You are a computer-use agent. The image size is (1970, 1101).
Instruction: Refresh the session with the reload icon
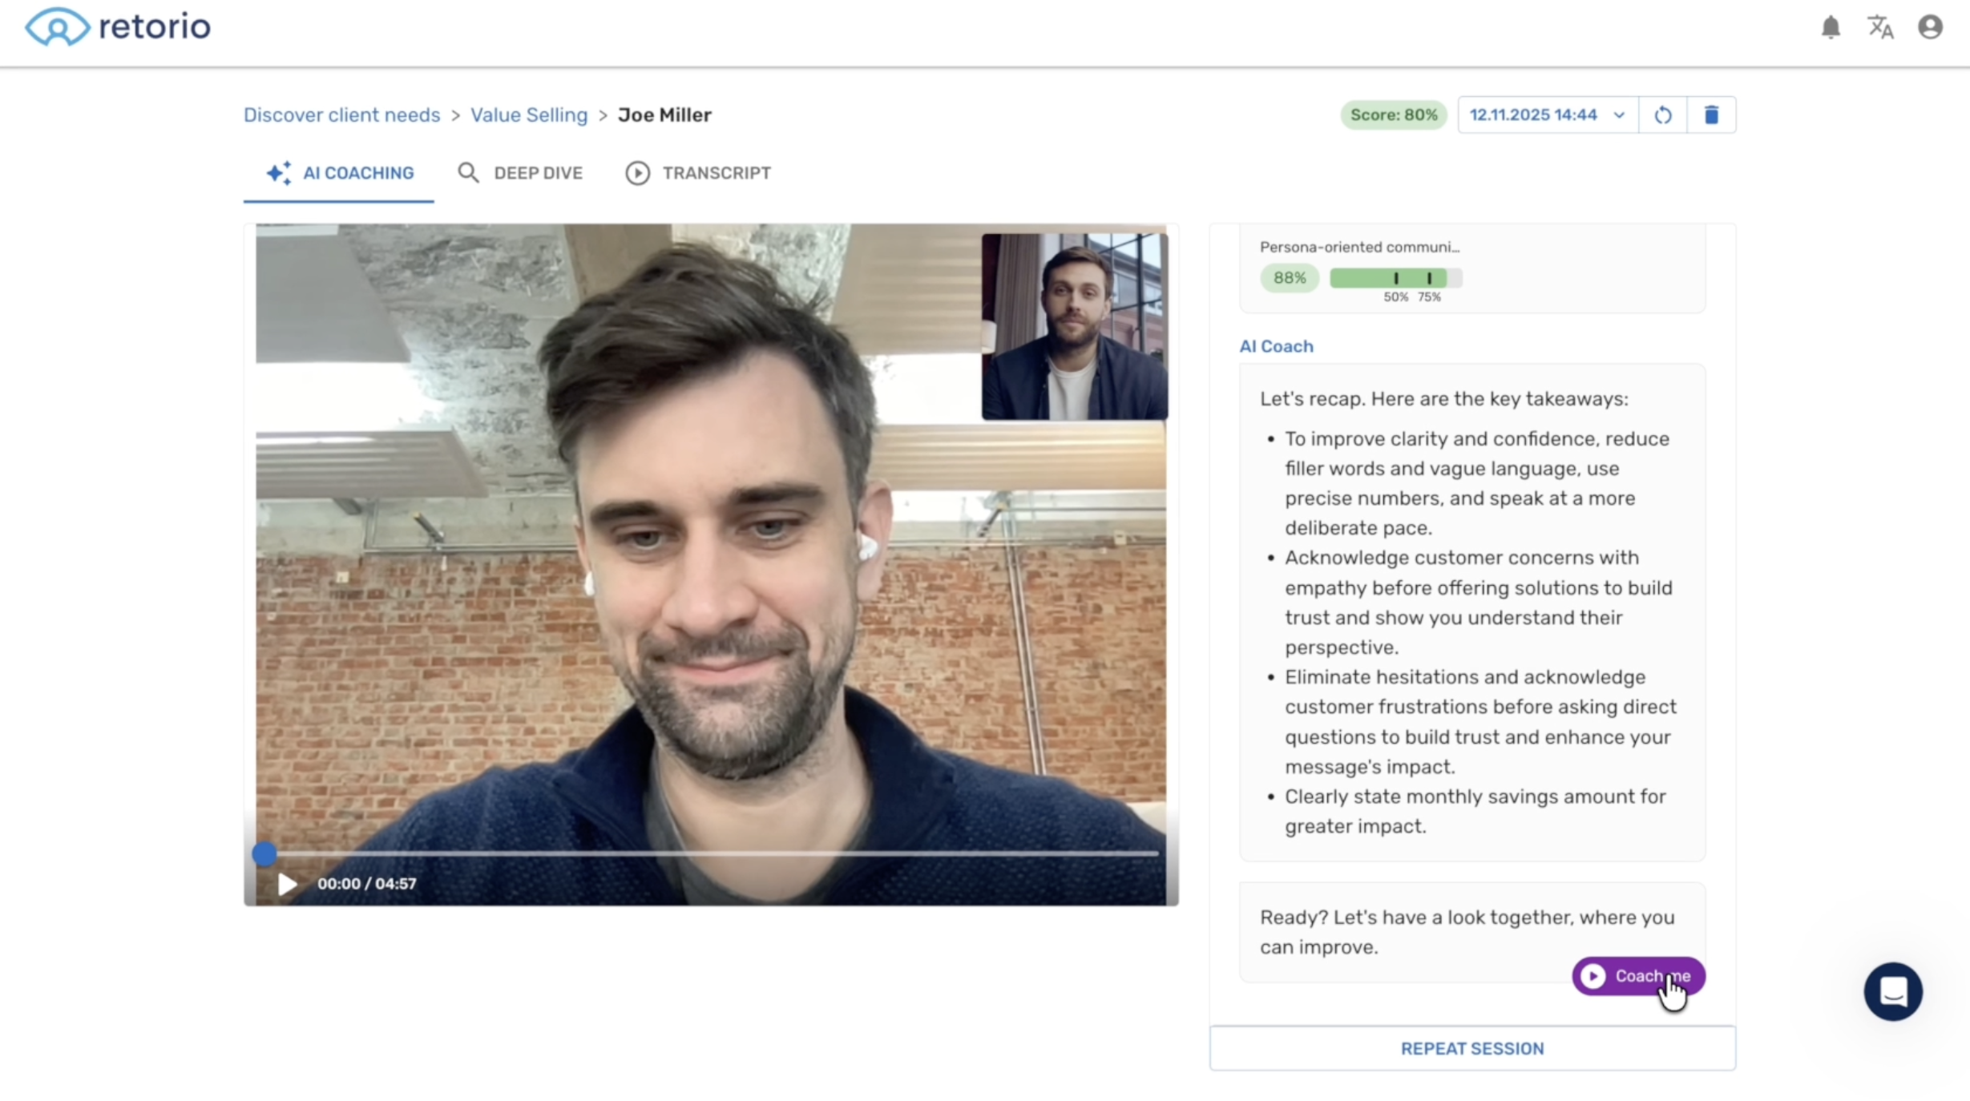[1664, 115]
